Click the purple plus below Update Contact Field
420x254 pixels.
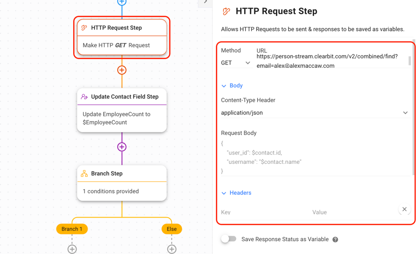tap(122, 147)
